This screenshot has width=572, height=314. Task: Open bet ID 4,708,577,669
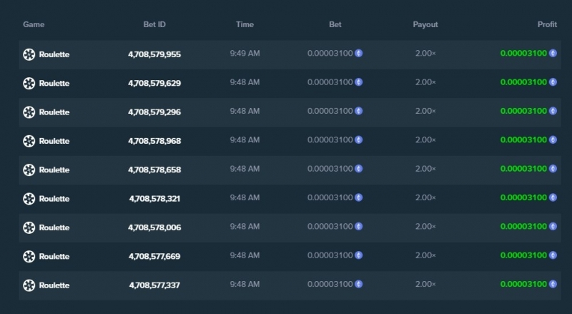(x=154, y=256)
